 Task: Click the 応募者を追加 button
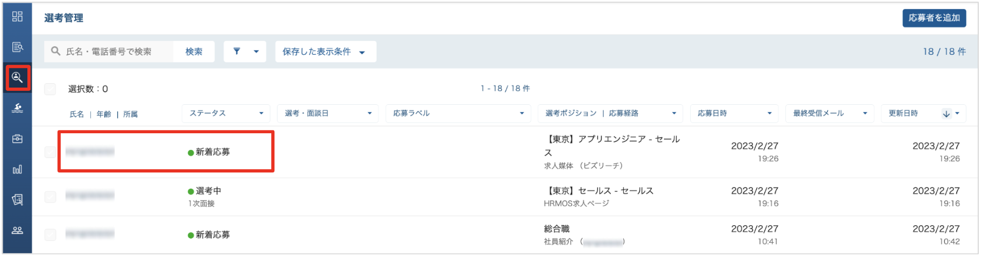click(x=934, y=18)
